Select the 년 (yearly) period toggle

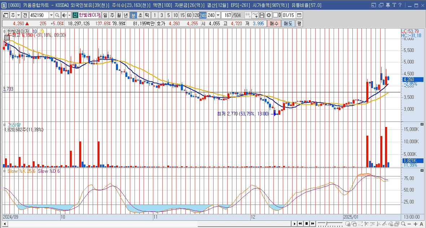click(x=126, y=15)
